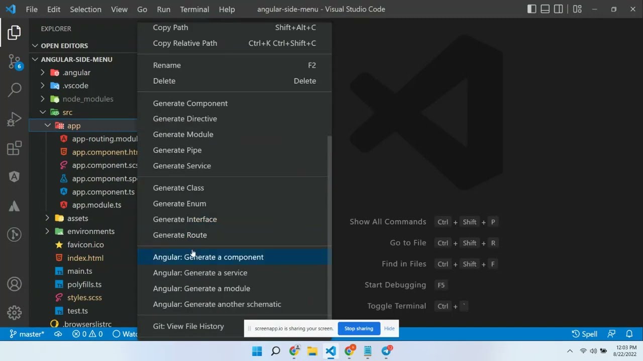The width and height of the screenshot is (643, 361).
Task: Open the Angular extension view icon
Action: pos(14,176)
